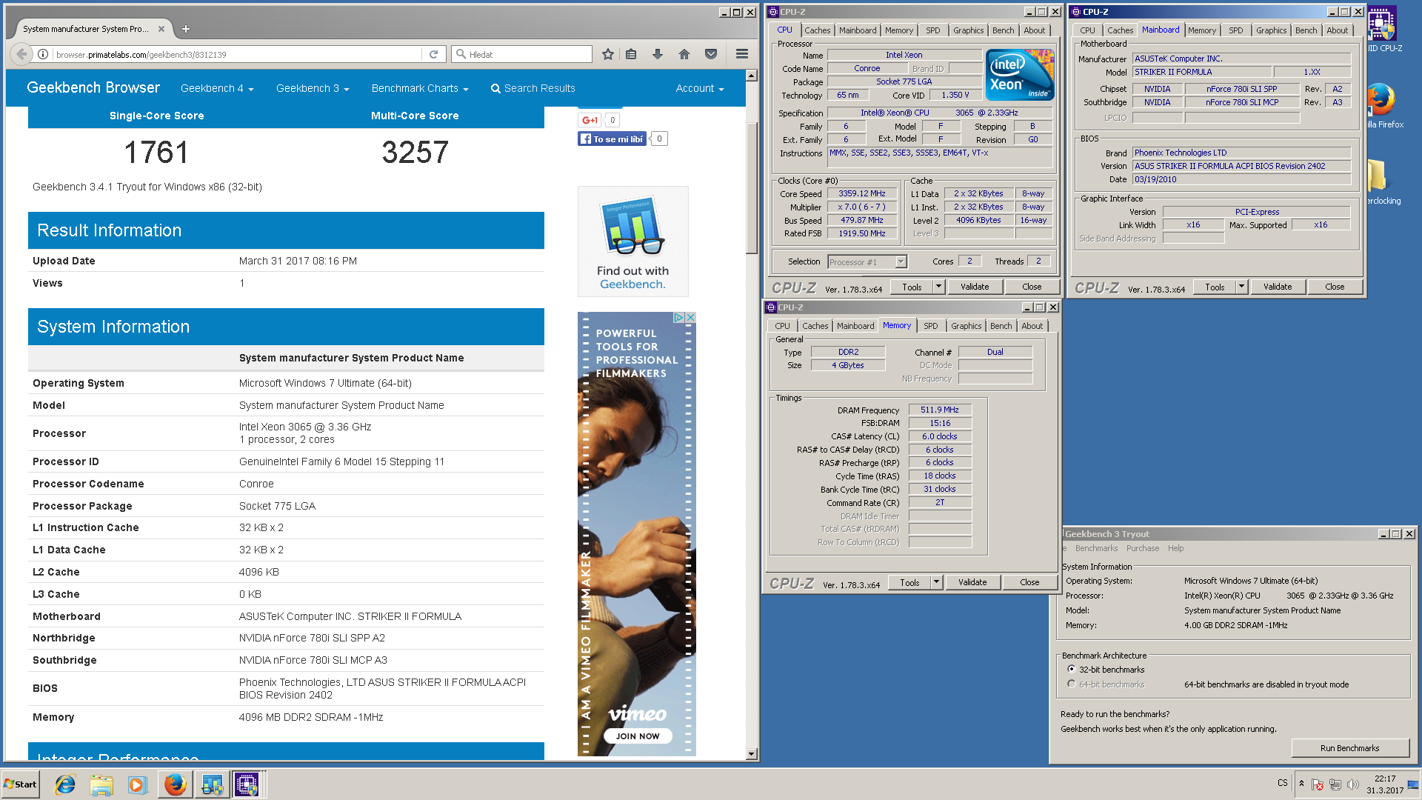Open the volume control in system tray
1422x800 pixels.
(1353, 784)
